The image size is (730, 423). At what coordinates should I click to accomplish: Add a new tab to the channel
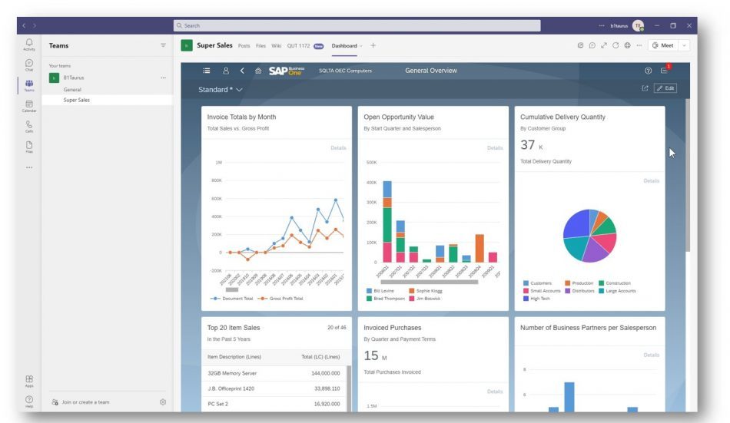coord(373,45)
